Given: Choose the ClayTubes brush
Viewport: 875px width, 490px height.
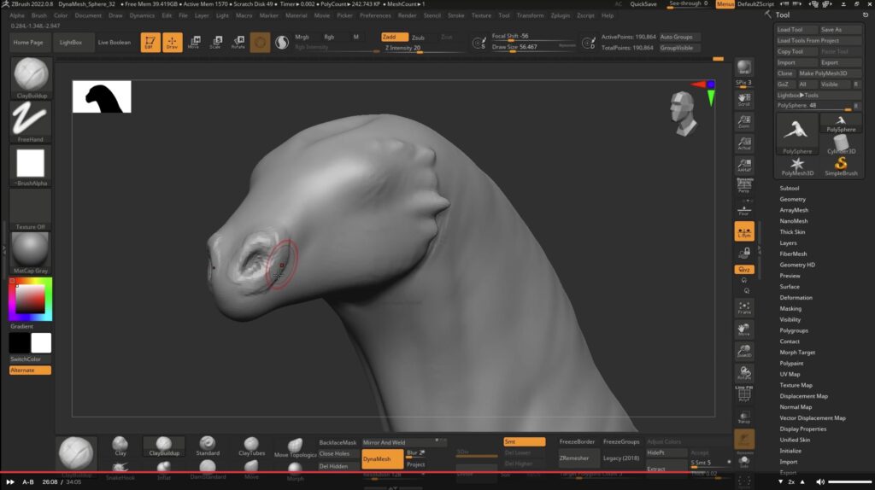Looking at the screenshot, I should click(251, 445).
